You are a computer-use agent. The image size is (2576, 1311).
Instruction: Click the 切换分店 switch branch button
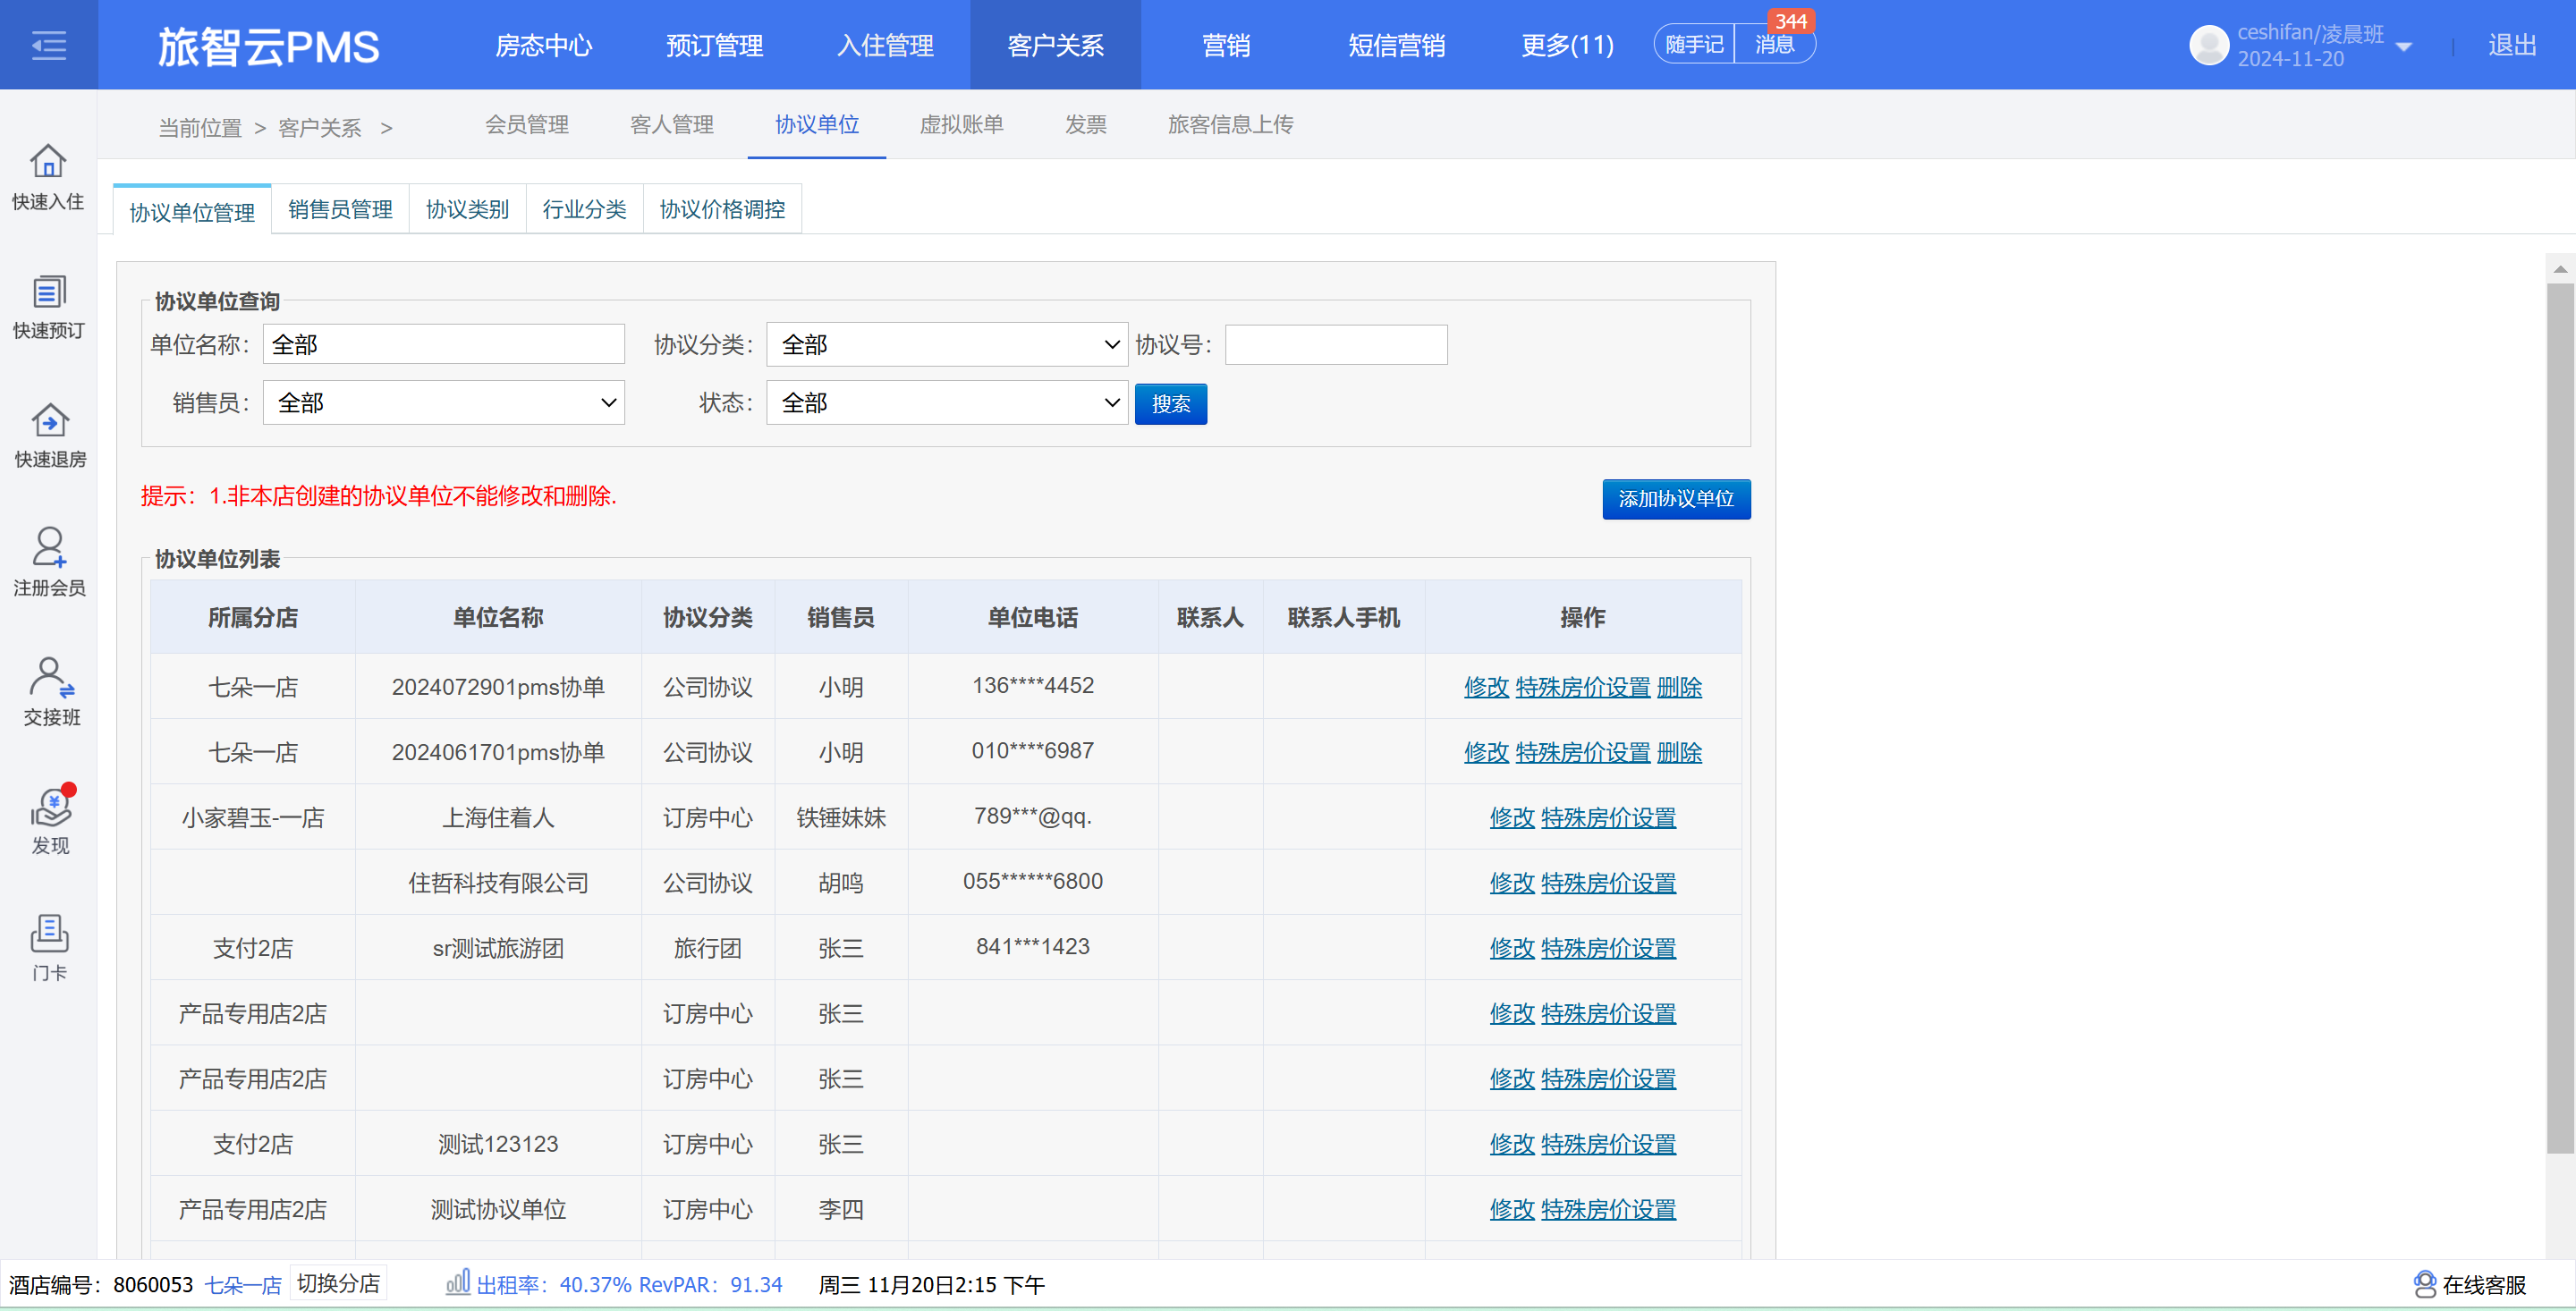point(338,1283)
